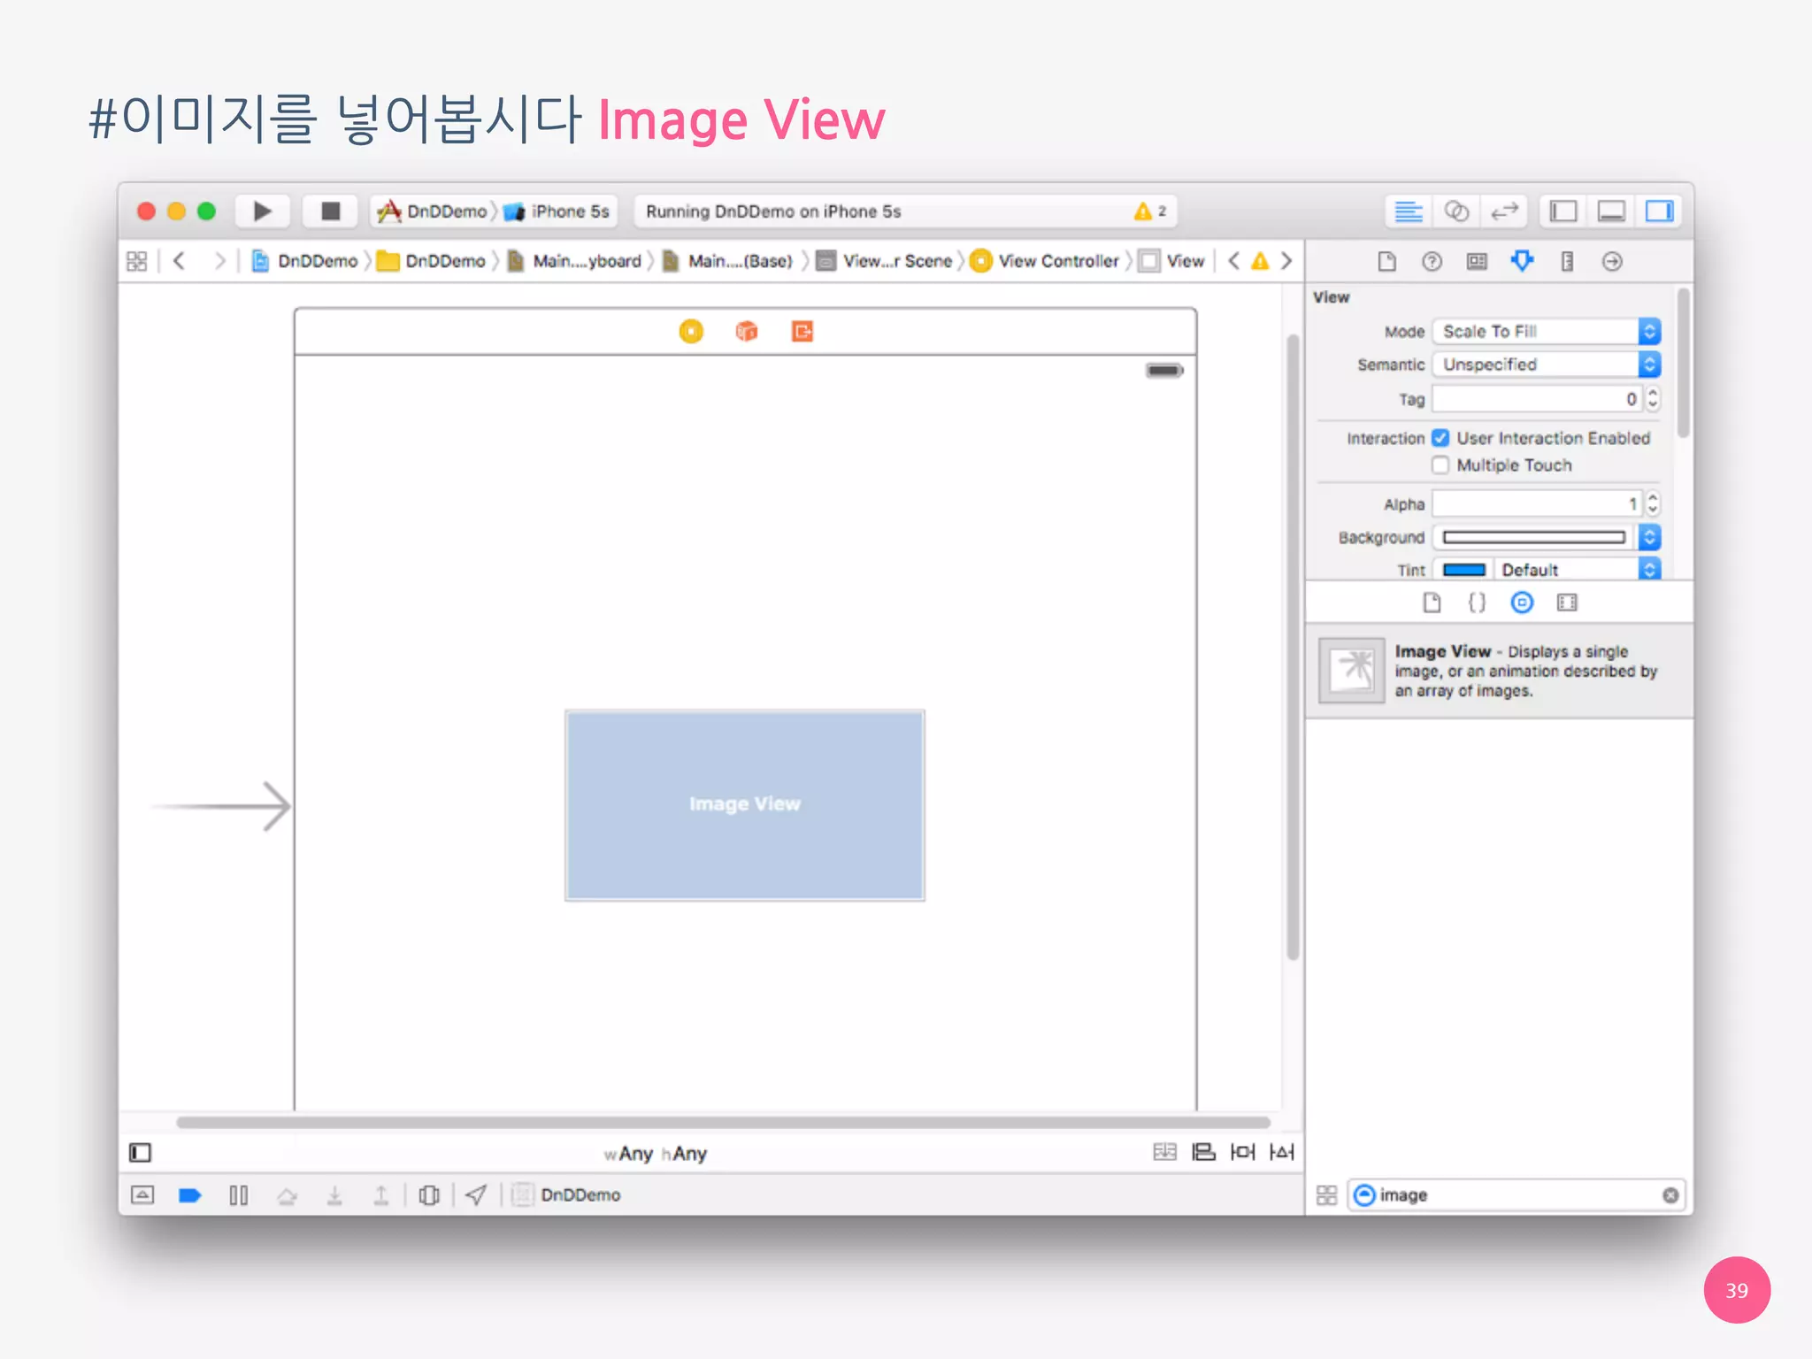Click the Alpha stepper arrows
The width and height of the screenshot is (1812, 1359).
[x=1652, y=503]
